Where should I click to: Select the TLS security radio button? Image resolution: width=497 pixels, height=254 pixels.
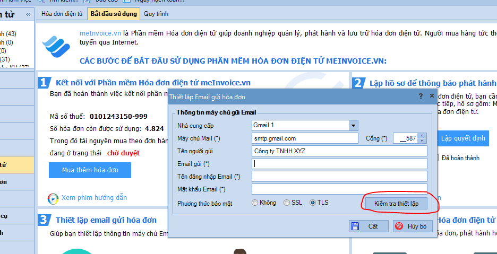(313, 203)
